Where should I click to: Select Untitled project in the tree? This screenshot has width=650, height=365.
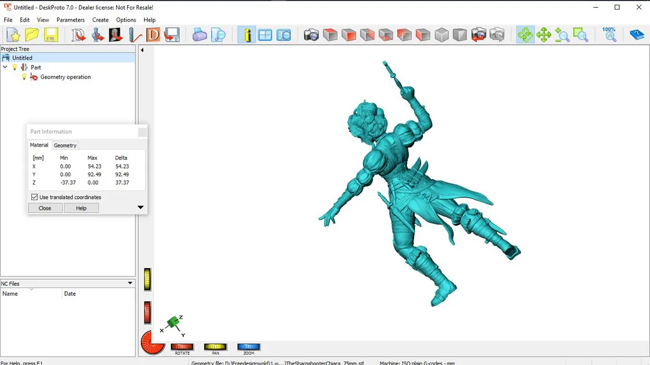tap(22, 58)
